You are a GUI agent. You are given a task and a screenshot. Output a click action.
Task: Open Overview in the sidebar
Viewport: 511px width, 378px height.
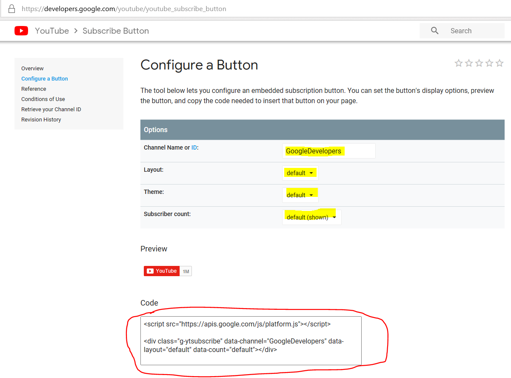tap(32, 69)
